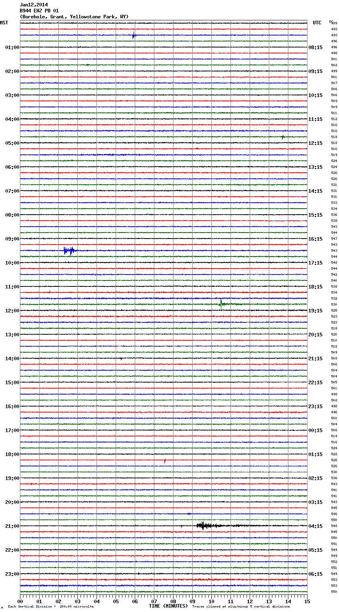Screen dimensions: 339x612
Task: Click the blue spike on the 00:30 trace
Action: point(134,36)
